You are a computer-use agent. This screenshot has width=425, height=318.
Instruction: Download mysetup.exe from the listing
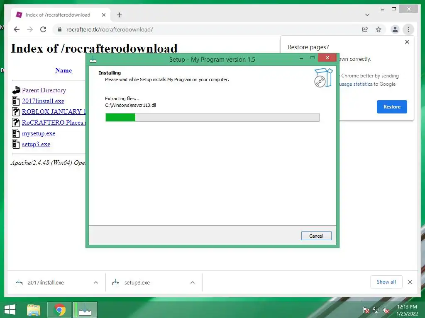[39, 133]
